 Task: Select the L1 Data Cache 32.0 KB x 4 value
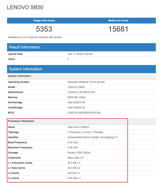point(74,168)
